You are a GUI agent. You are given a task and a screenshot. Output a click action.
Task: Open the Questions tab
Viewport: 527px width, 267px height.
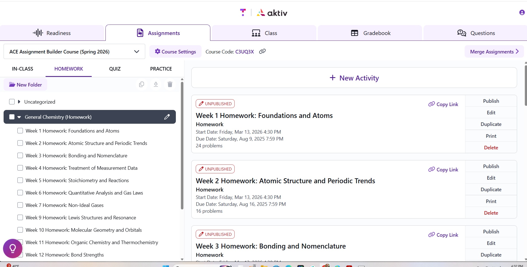pos(476,33)
